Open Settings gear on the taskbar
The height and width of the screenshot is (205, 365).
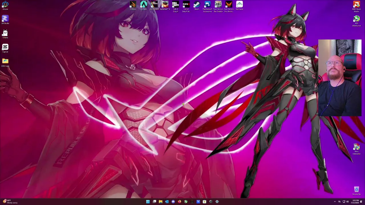(217, 202)
